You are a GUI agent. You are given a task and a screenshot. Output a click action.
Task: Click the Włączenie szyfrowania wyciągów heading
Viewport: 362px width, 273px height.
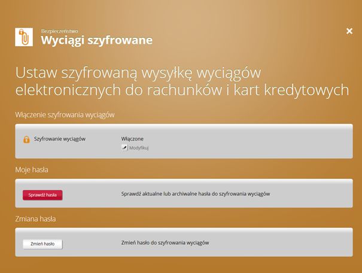pyautogui.click(x=65, y=115)
